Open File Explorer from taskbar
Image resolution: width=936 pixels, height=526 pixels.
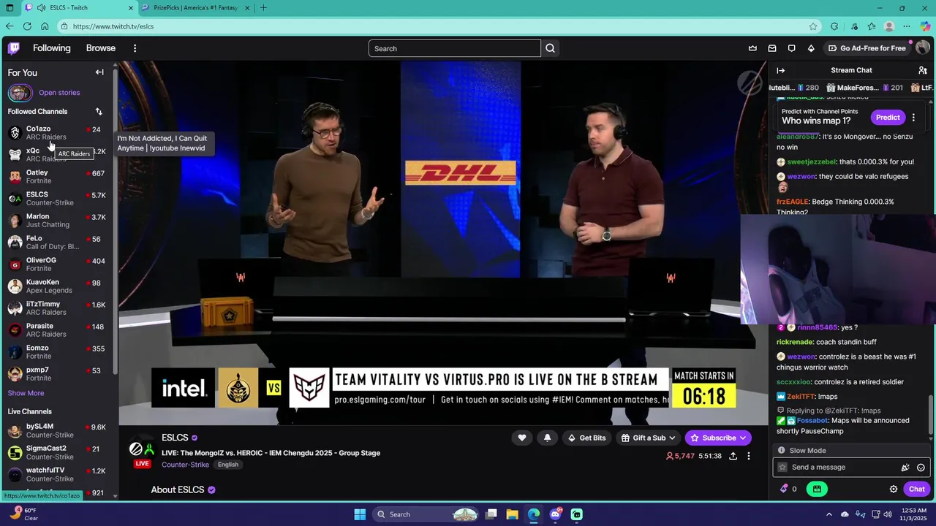[513, 514]
